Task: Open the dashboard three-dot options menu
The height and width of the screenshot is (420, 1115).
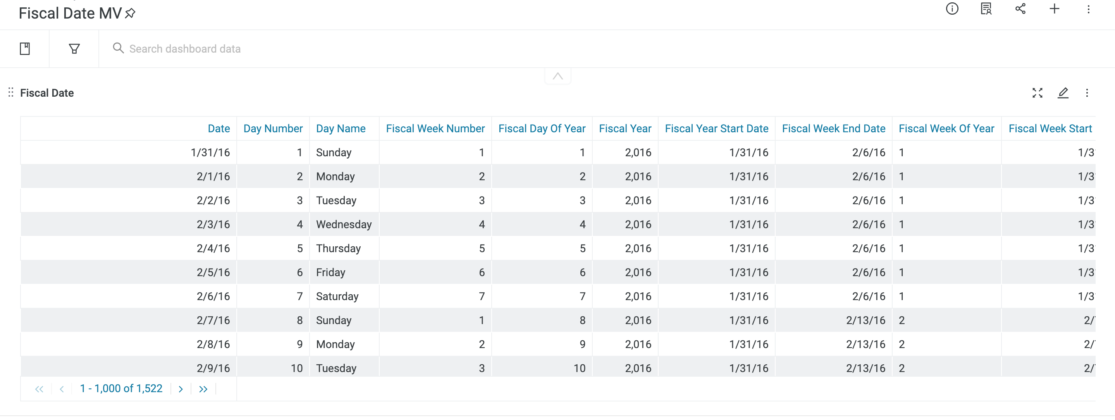Action: 1088,9
